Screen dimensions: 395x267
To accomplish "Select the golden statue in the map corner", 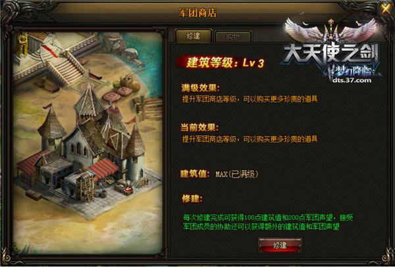I will click(x=22, y=45).
